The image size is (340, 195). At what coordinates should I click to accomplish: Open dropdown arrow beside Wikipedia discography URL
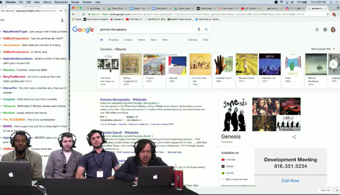pyautogui.click(x=159, y=103)
